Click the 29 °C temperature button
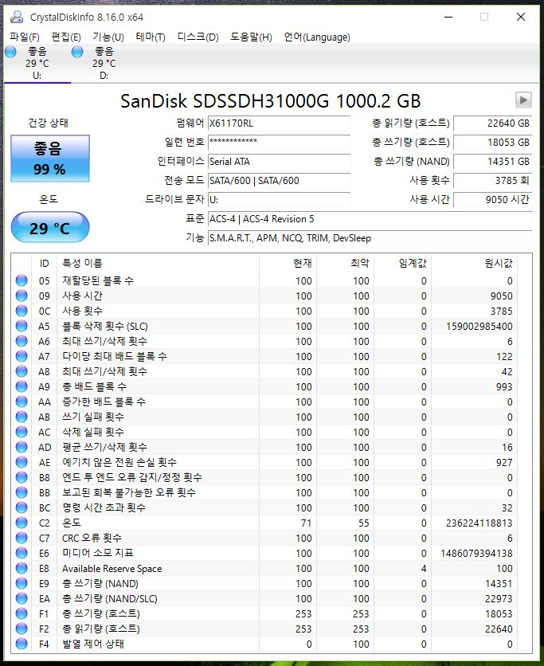Viewport: 544px width, 666px height. click(x=50, y=228)
